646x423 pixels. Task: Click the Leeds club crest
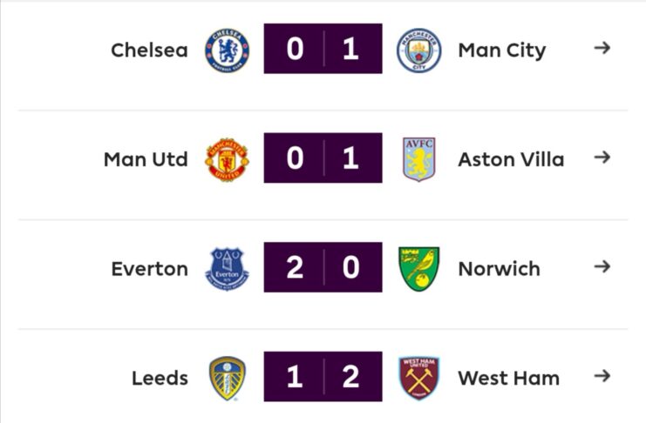click(227, 378)
